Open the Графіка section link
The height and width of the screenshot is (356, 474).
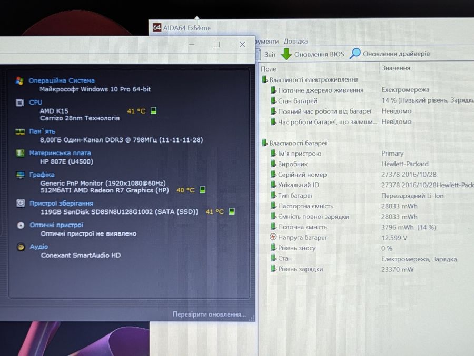[42, 175]
